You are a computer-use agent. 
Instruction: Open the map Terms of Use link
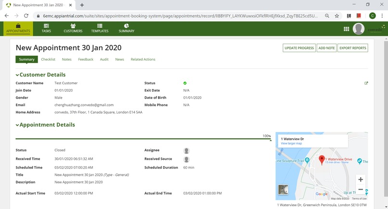click(x=359, y=198)
